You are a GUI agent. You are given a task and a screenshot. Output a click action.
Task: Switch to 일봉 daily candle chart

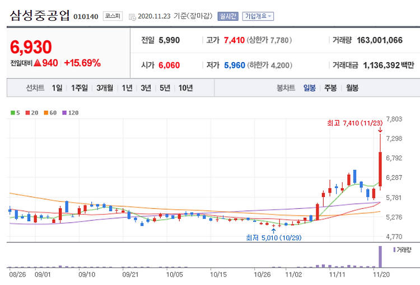point(309,88)
